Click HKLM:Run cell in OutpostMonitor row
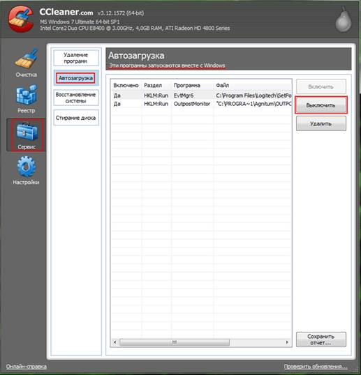The width and height of the screenshot is (361, 375). pos(156,104)
